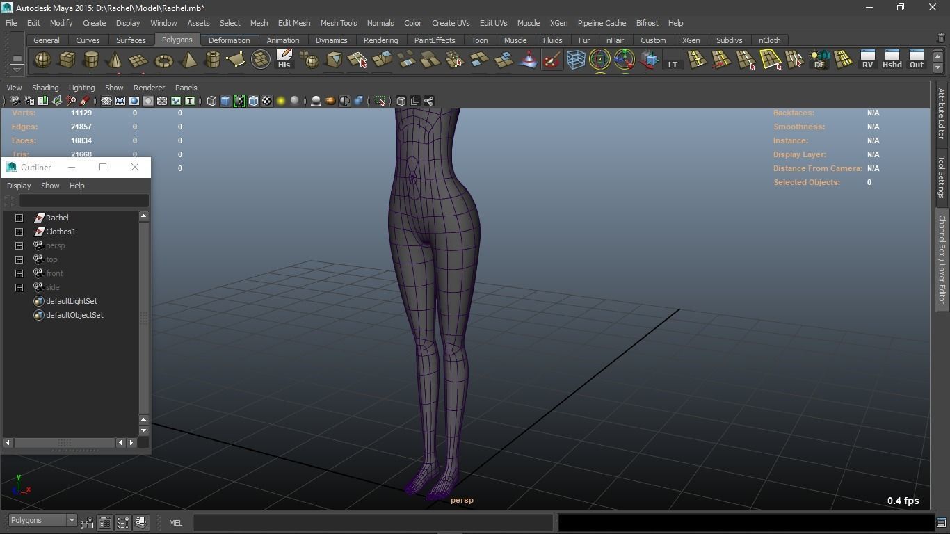Create a polygon pipe from the shelf

click(212, 60)
